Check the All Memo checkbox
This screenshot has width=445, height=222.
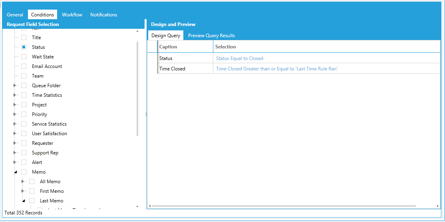[32, 182]
